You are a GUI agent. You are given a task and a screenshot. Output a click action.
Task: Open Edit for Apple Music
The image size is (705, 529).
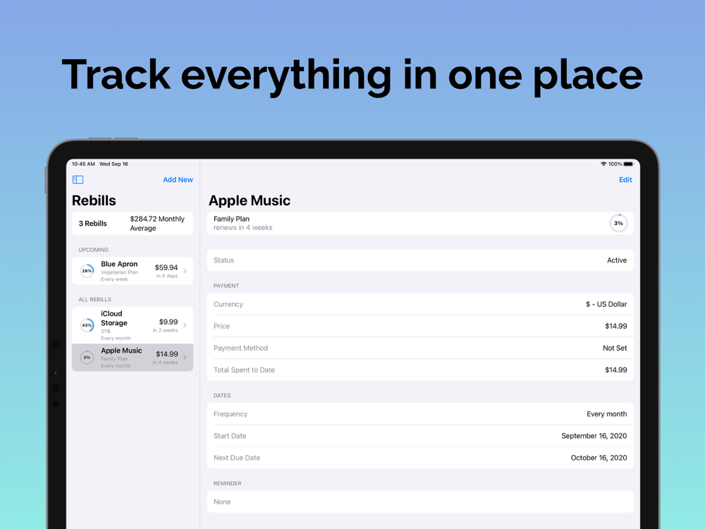click(x=625, y=179)
